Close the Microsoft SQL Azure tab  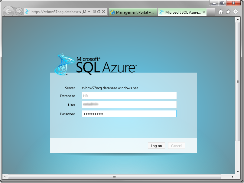tap(204, 12)
